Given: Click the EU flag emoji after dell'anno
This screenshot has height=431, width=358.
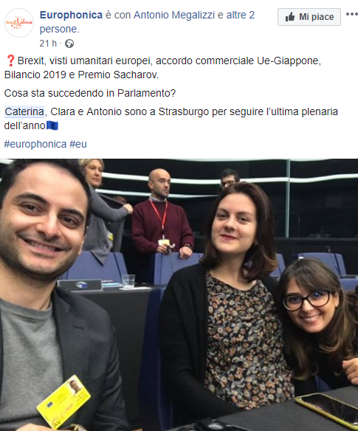Looking at the screenshot, I should coord(52,126).
